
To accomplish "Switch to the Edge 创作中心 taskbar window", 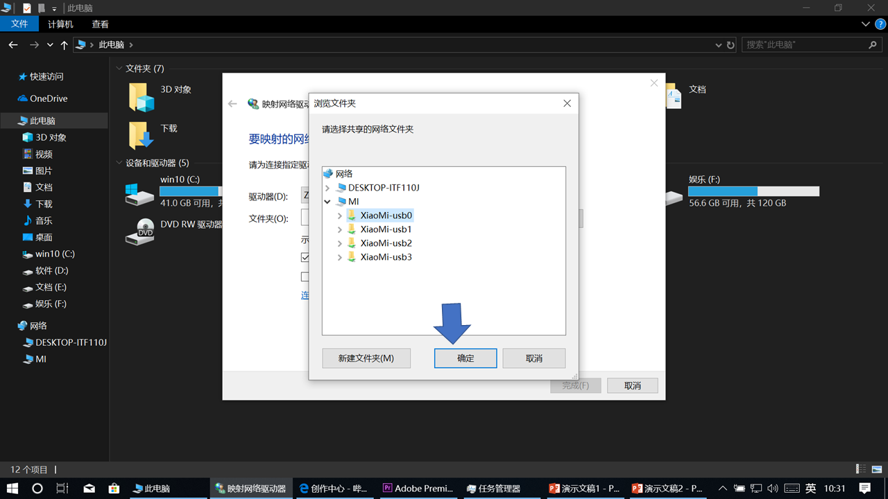I will tap(334, 489).
